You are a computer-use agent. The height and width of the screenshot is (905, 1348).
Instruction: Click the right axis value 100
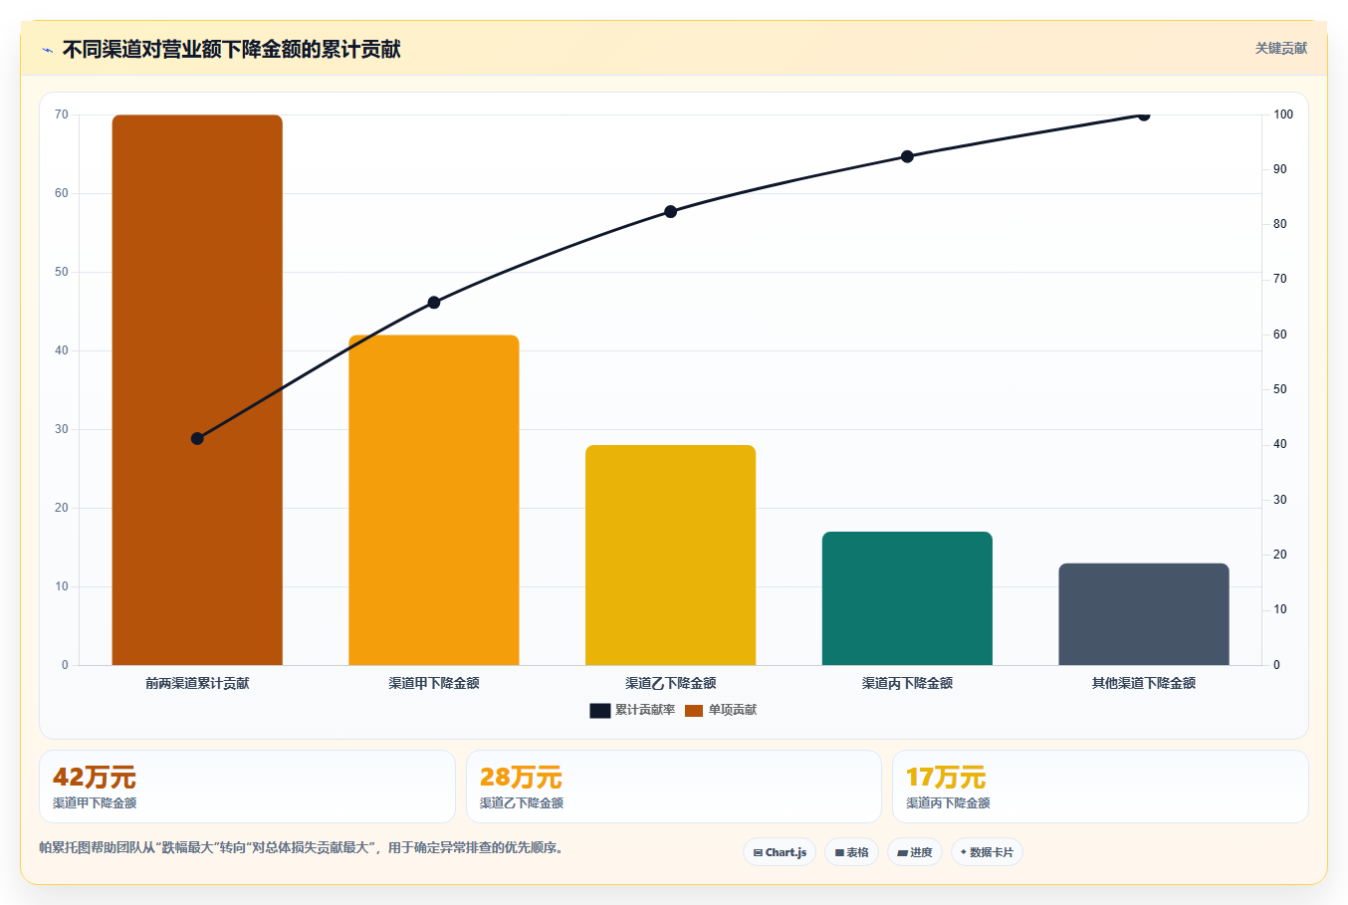point(1283,114)
